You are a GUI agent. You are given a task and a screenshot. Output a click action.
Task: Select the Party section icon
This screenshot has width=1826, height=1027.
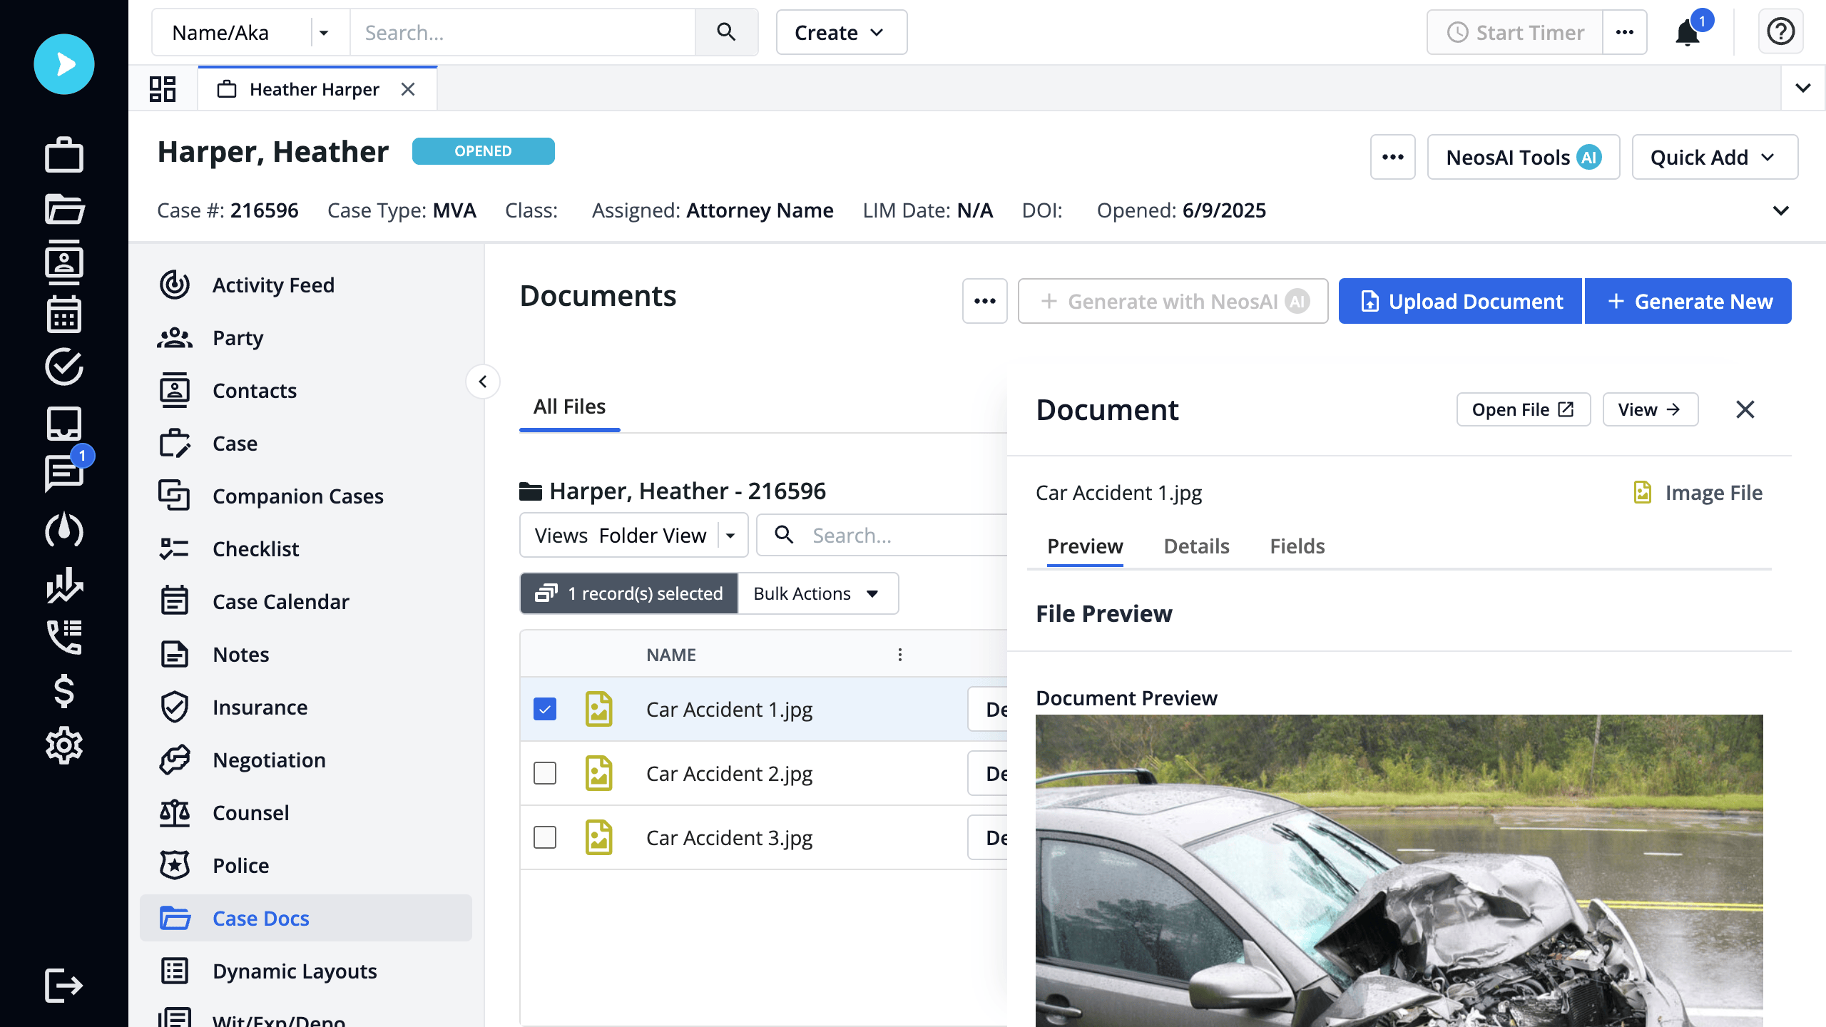173,337
